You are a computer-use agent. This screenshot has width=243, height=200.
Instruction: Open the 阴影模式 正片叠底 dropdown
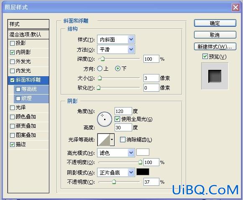(116, 172)
